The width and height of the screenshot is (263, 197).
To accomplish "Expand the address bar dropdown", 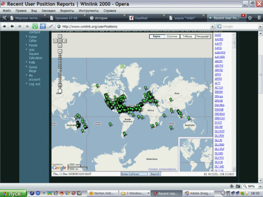I will click(x=212, y=26).
